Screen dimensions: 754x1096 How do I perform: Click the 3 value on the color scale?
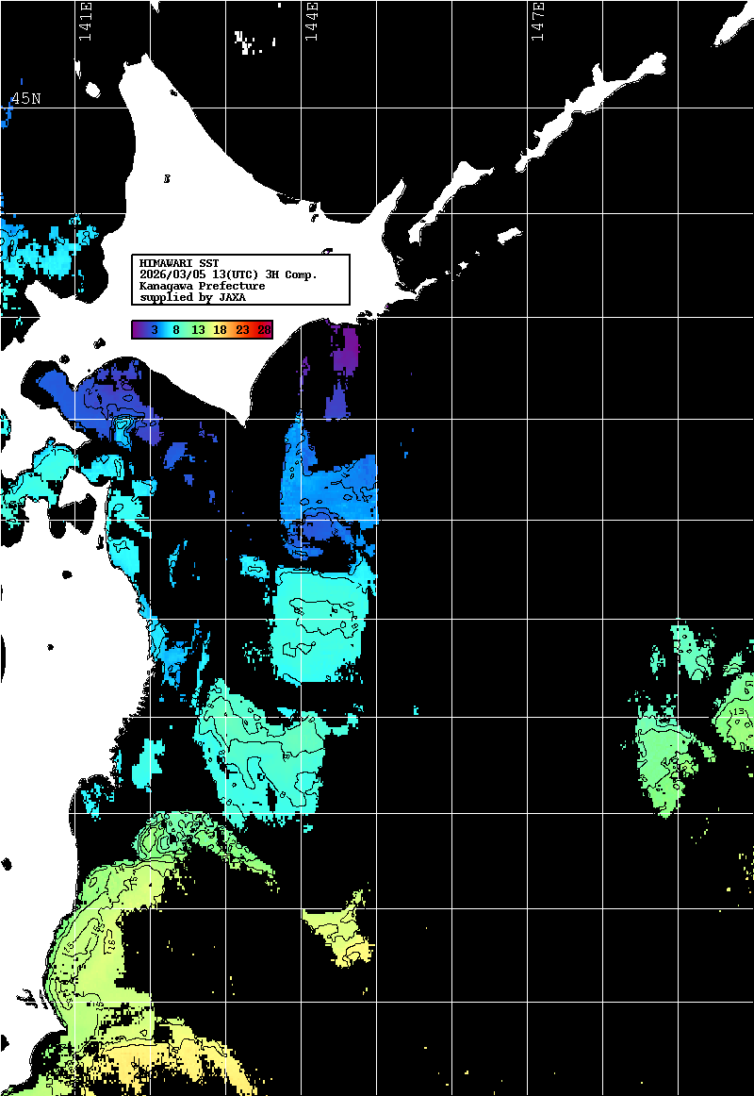pos(154,330)
